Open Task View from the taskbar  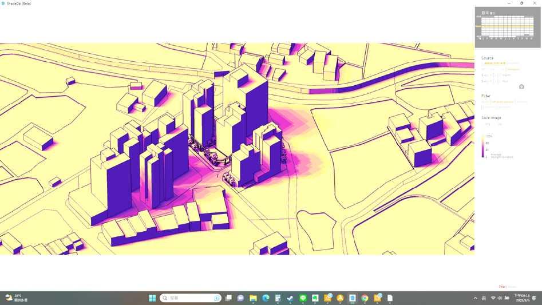coord(228,298)
